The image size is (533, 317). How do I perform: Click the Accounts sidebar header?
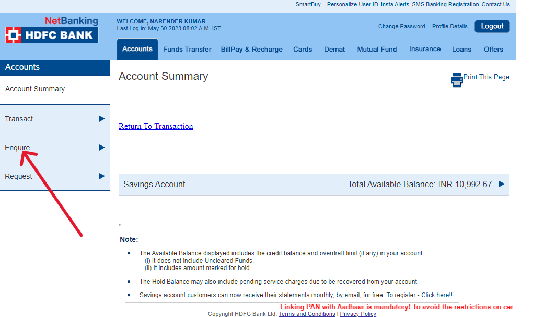pos(55,67)
